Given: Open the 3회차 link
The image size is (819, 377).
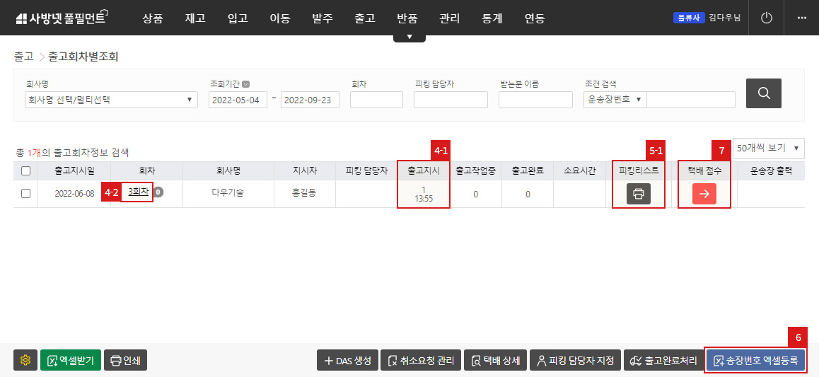Looking at the screenshot, I should [x=139, y=192].
